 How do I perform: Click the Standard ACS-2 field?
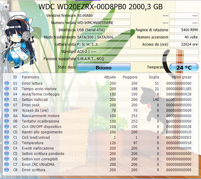coord(137,52)
